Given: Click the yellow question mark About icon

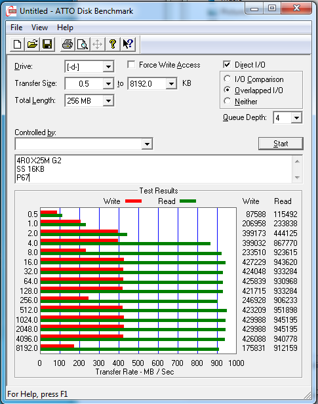Looking at the screenshot, I should 113,45.
